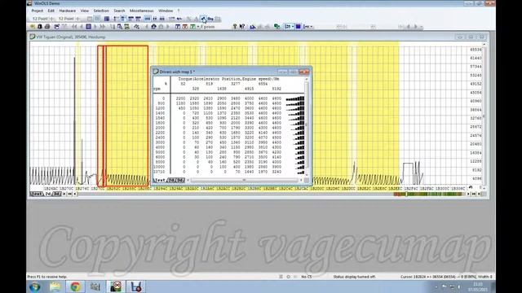Expand the second 12 Point font size dropdown
This screenshot has height=293, width=522.
coord(77,19)
